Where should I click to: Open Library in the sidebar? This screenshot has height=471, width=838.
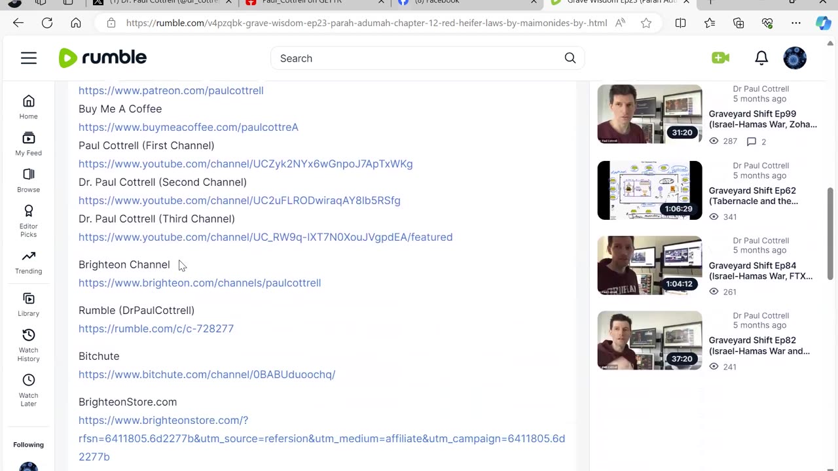click(x=28, y=304)
